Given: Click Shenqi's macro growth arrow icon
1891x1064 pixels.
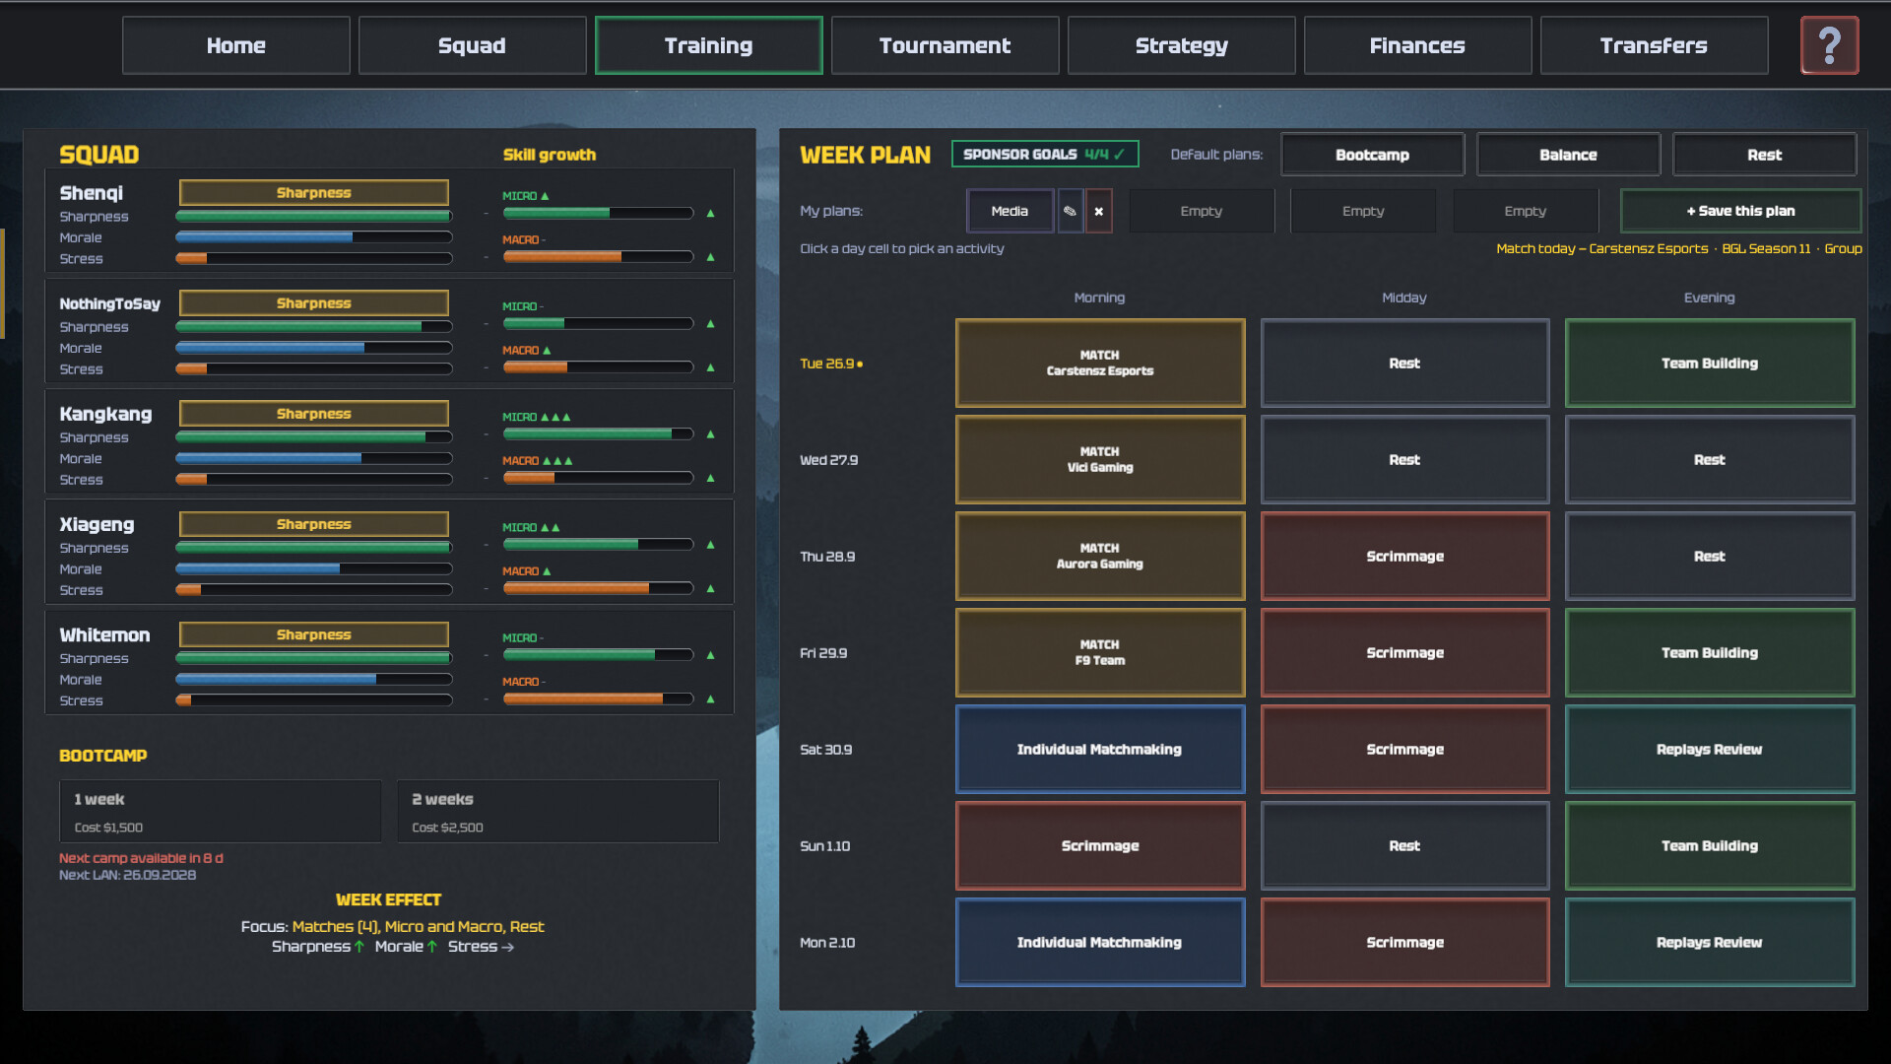Looking at the screenshot, I should tap(710, 257).
